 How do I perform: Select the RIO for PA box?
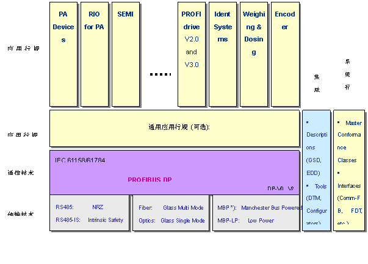95,54
